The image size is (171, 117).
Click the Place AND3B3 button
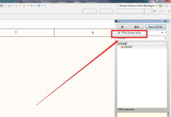[156, 27]
